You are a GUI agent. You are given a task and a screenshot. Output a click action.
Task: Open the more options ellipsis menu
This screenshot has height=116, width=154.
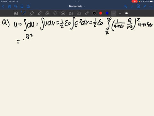click(x=151, y=6)
